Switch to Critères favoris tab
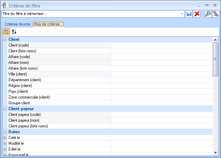This screenshot has height=158, width=221. coord(17,24)
